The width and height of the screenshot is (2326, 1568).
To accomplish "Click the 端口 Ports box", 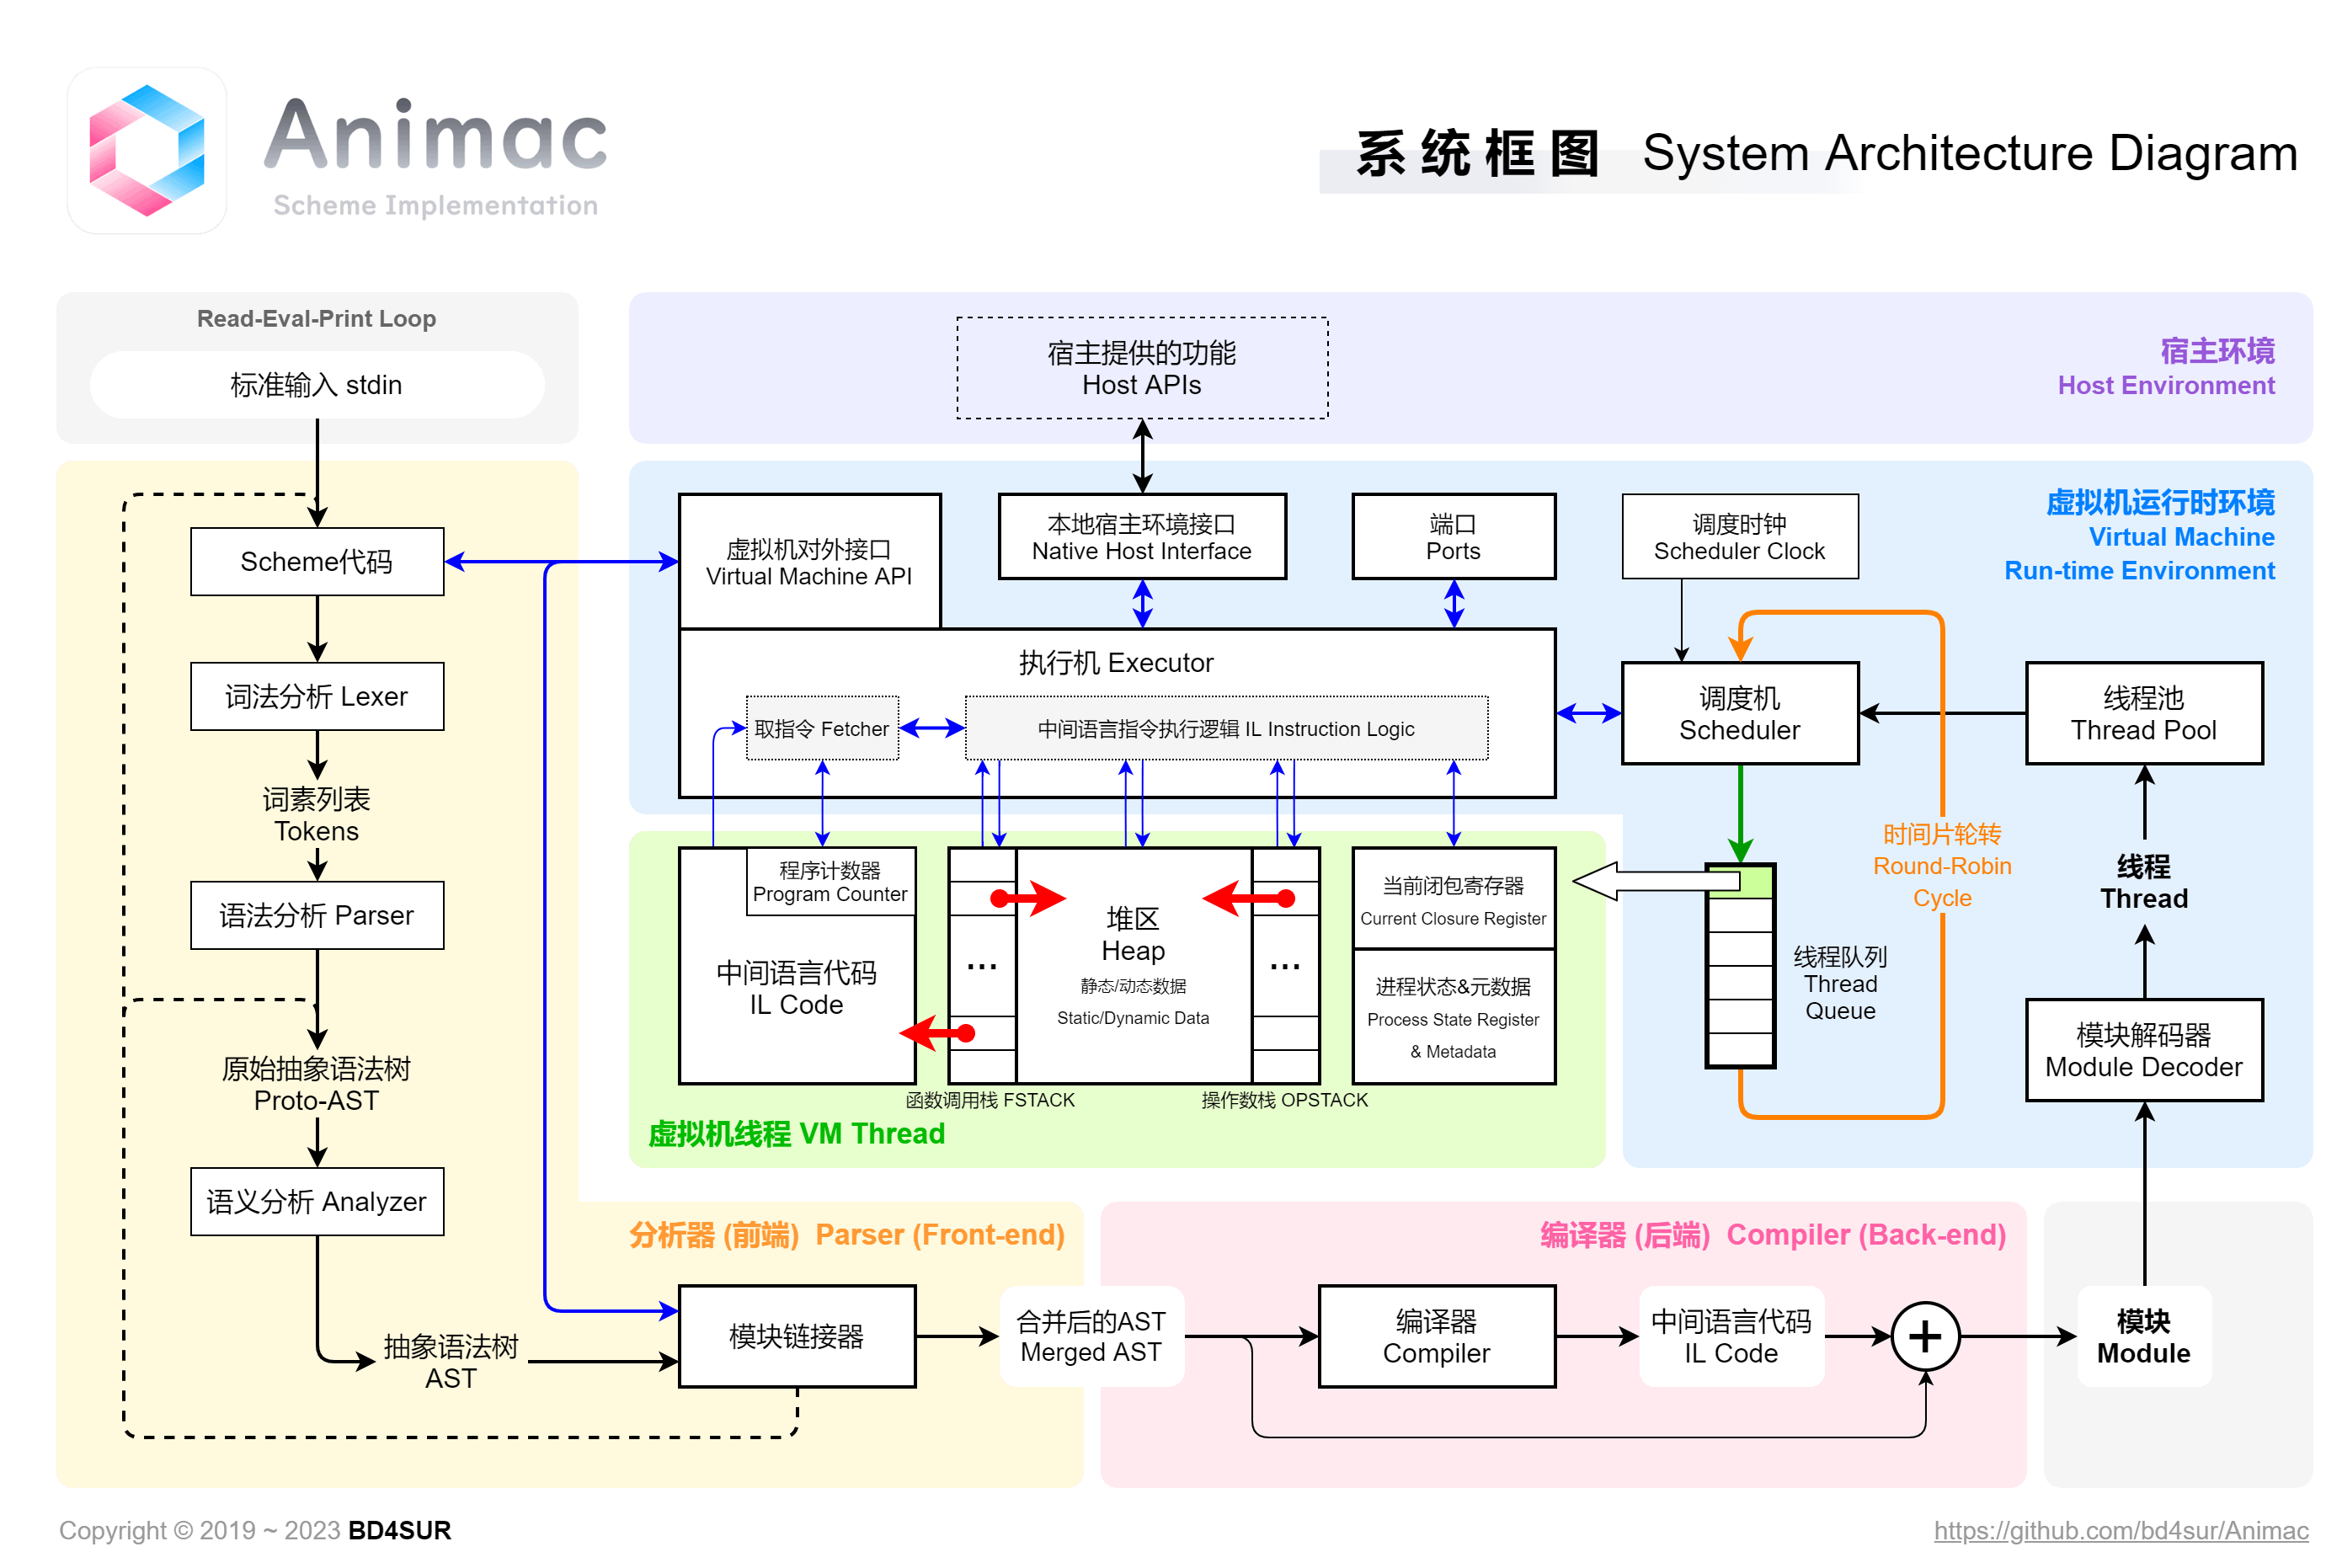I will pos(1453,536).
